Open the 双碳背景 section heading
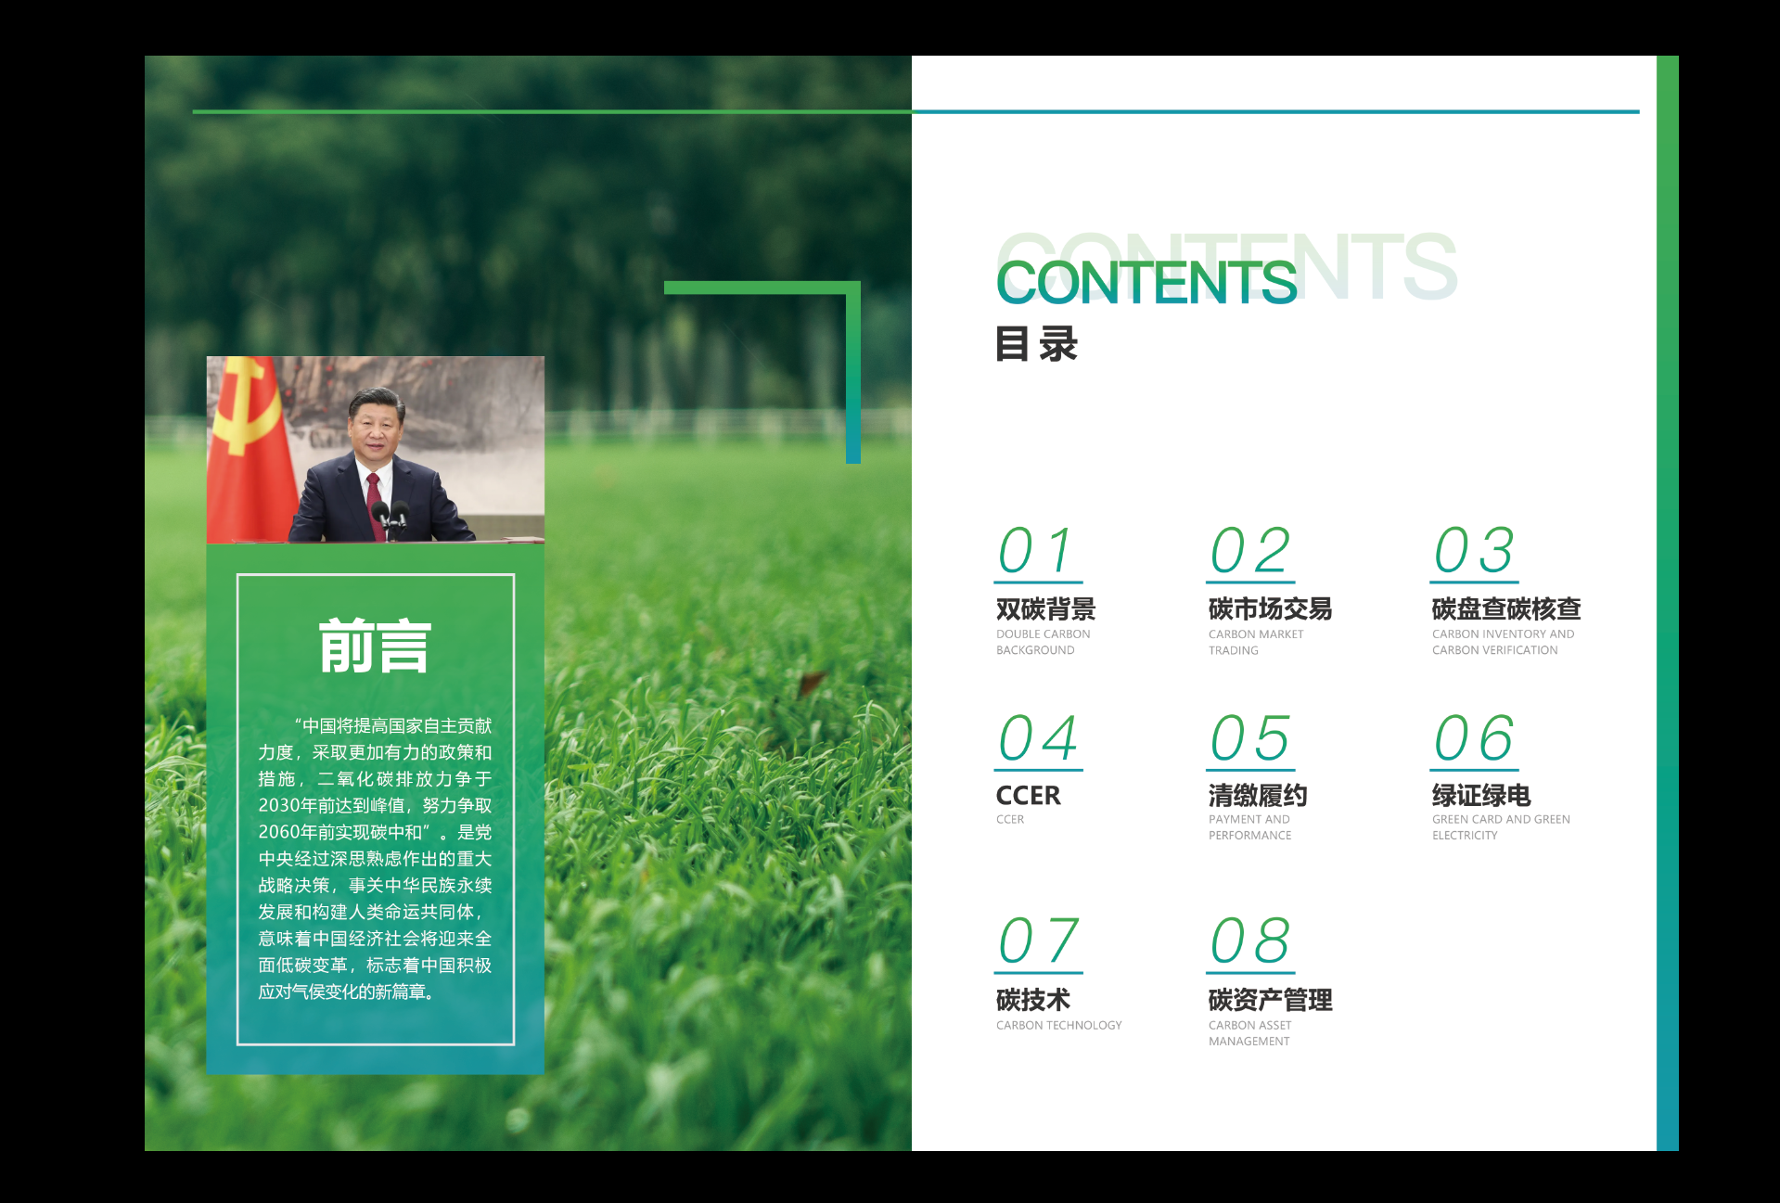Screen dimensions: 1780x1203 tap(1045, 609)
